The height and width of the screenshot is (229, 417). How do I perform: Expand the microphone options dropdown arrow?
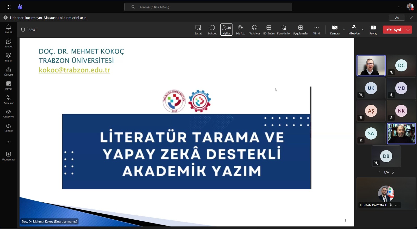[363, 30]
